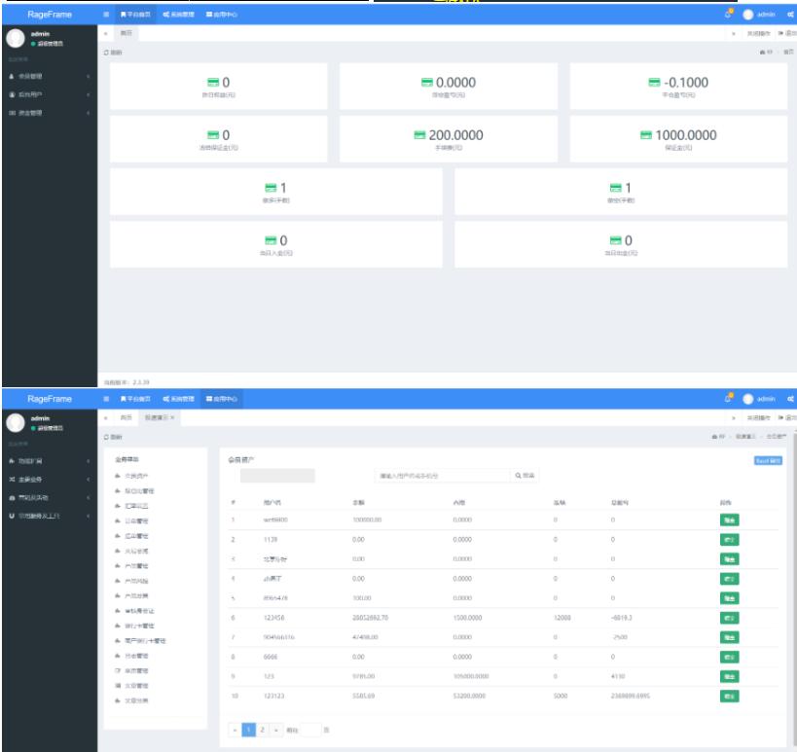Click the settings gears icon in upper header's far right
The image size is (797, 752).
[x=788, y=16]
